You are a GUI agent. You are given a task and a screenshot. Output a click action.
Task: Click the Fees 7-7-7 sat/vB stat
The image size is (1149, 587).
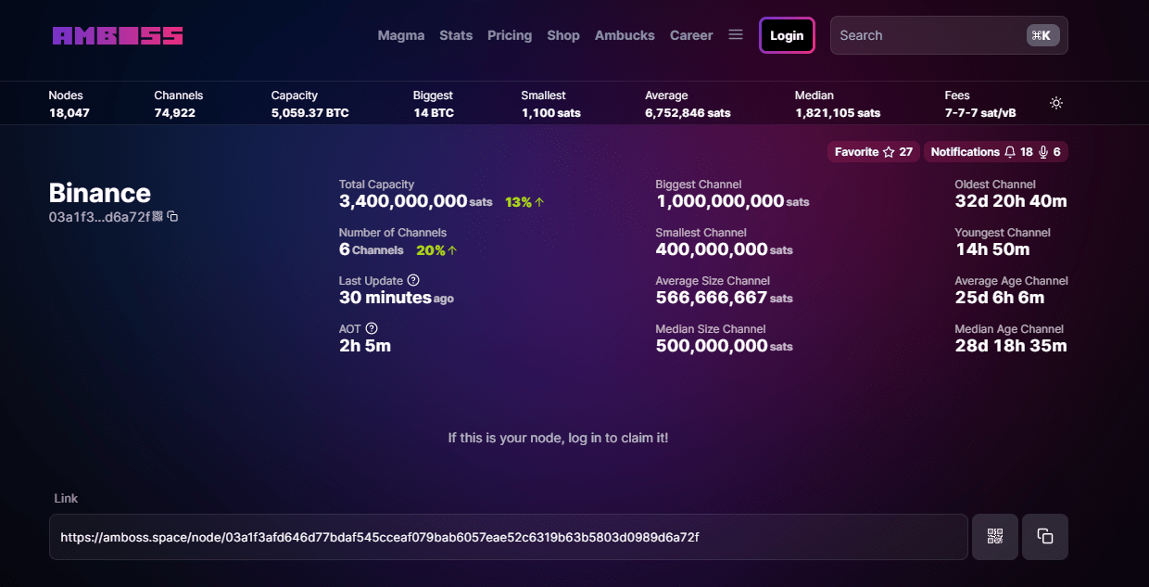(x=980, y=104)
